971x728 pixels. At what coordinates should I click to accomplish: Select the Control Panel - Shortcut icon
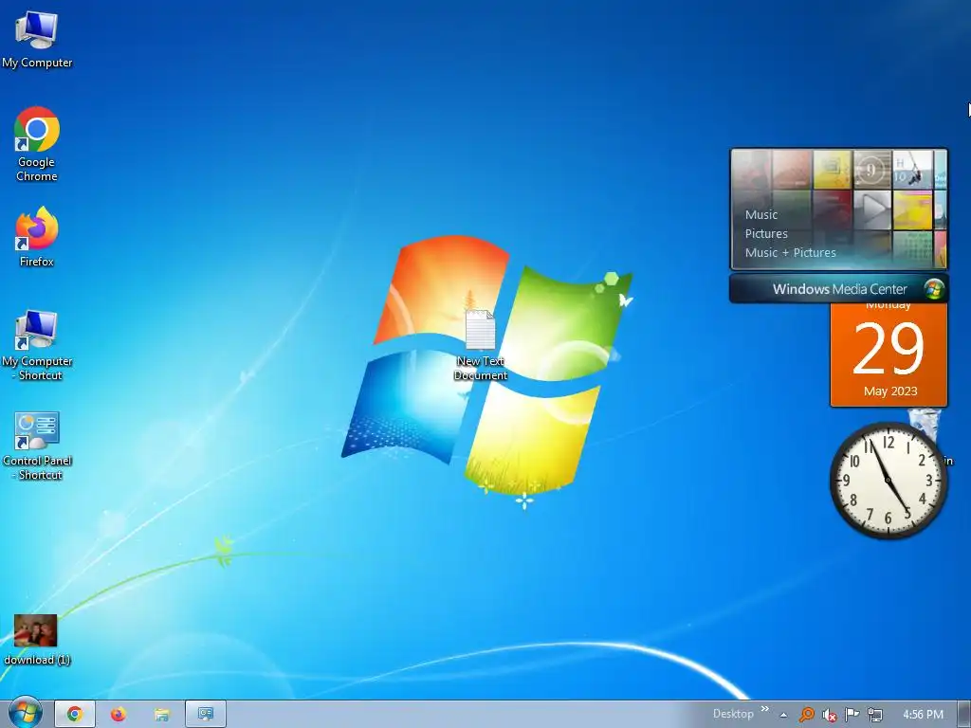point(37,446)
